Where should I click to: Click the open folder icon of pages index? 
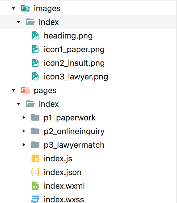[30, 104]
